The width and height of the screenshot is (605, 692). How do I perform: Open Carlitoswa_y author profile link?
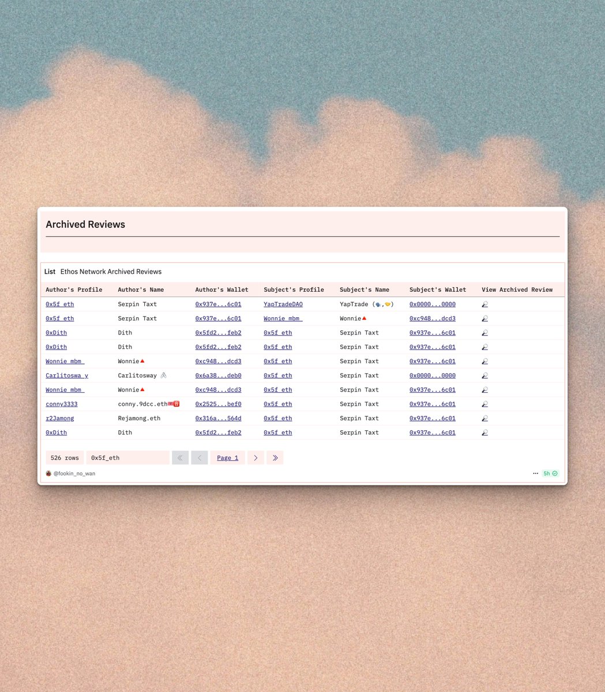(67, 375)
